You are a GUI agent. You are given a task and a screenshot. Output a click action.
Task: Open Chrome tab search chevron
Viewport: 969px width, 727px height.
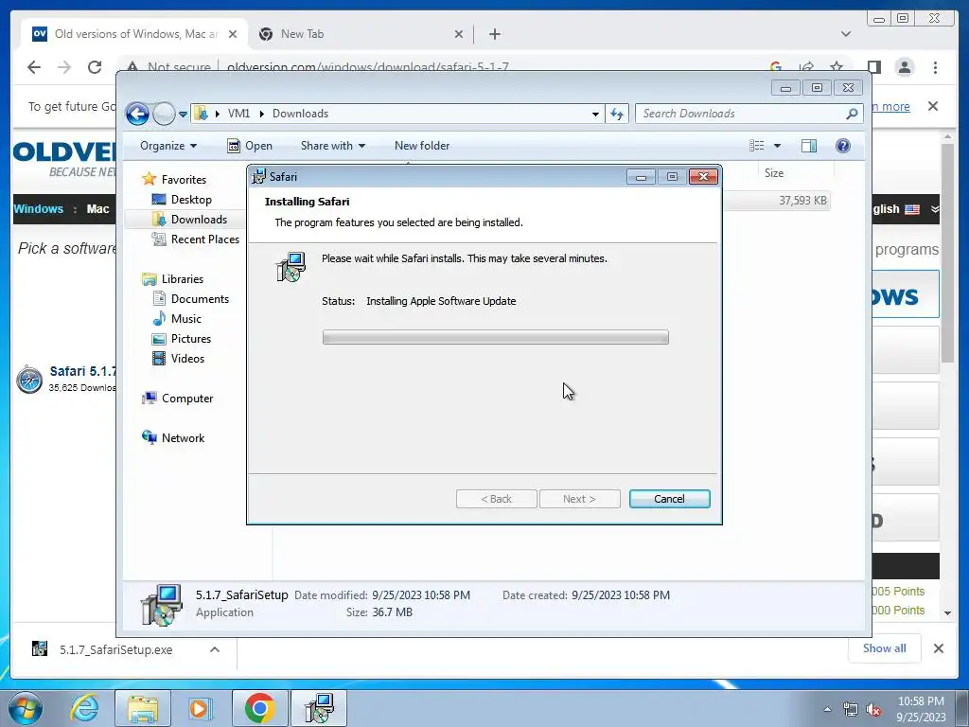coord(846,35)
